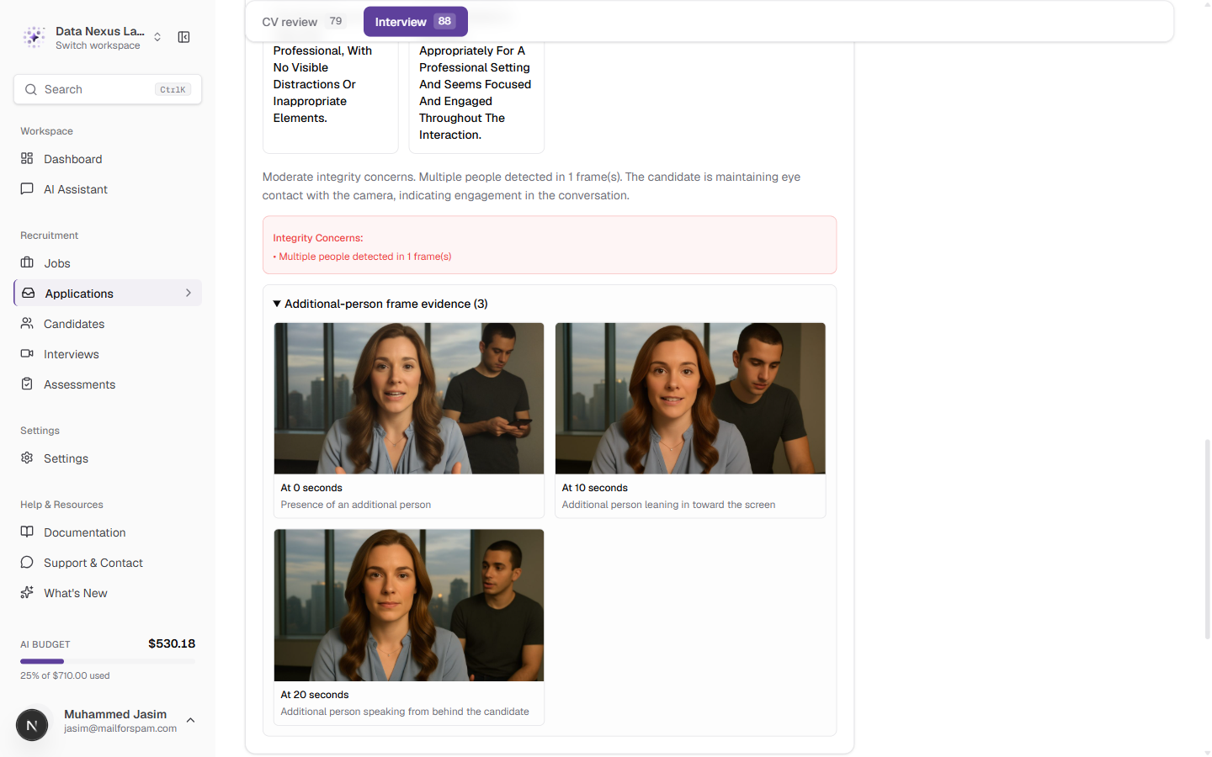Click the '25% of $710.00 used' text
This screenshot has height=757, width=1212.
coord(65,675)
